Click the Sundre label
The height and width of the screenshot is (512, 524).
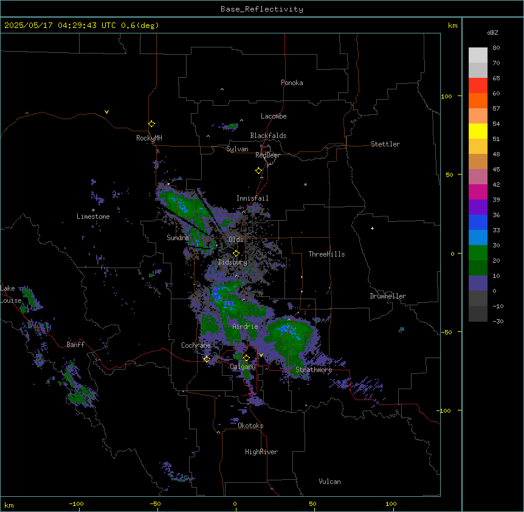178,238
